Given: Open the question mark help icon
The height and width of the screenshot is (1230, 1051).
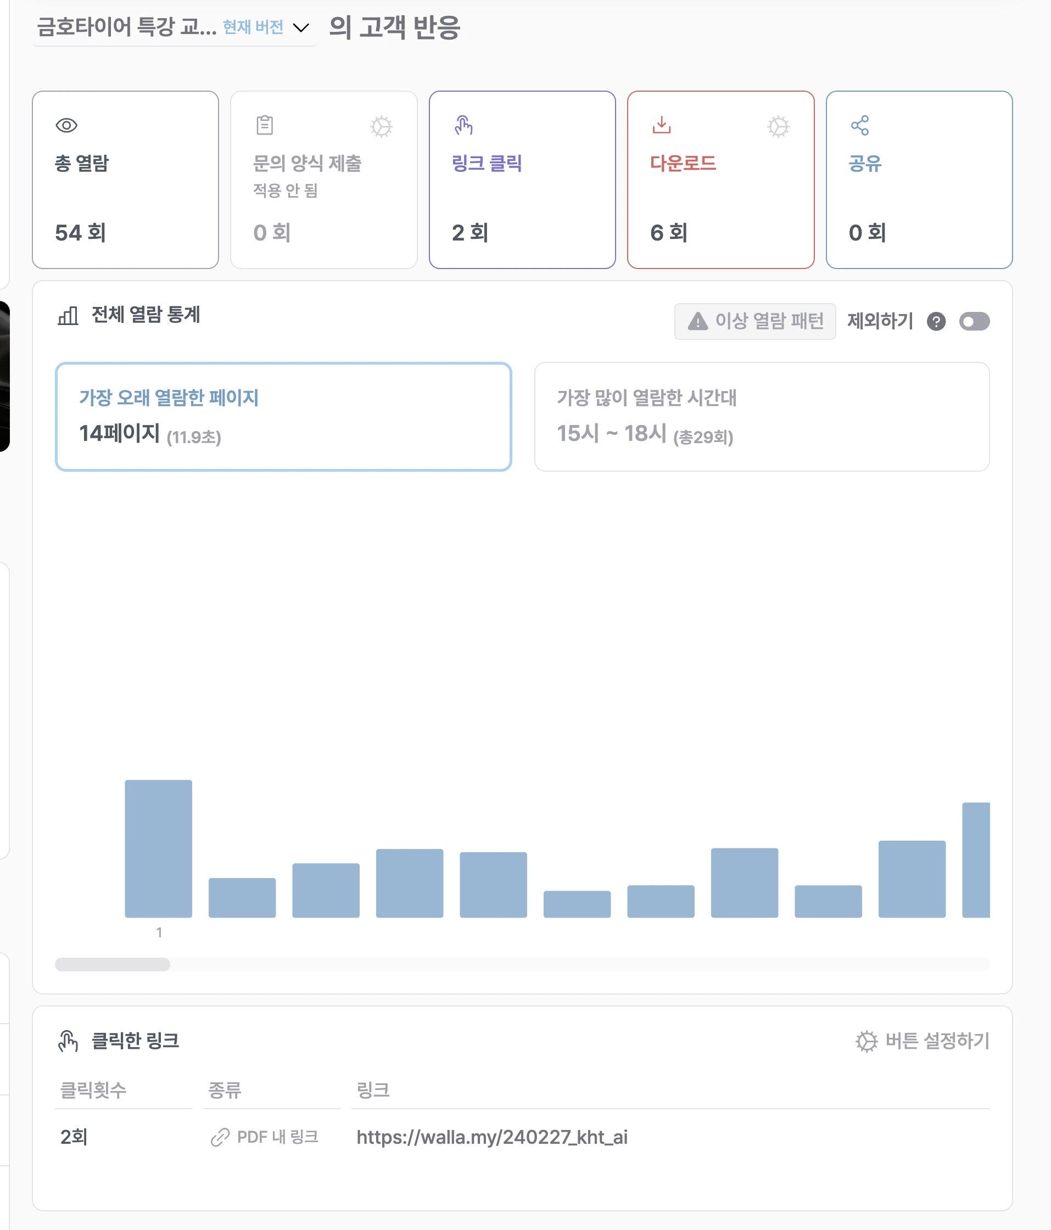Looking at the screenshot, I should pyautogui.click(x=936, y=321).
